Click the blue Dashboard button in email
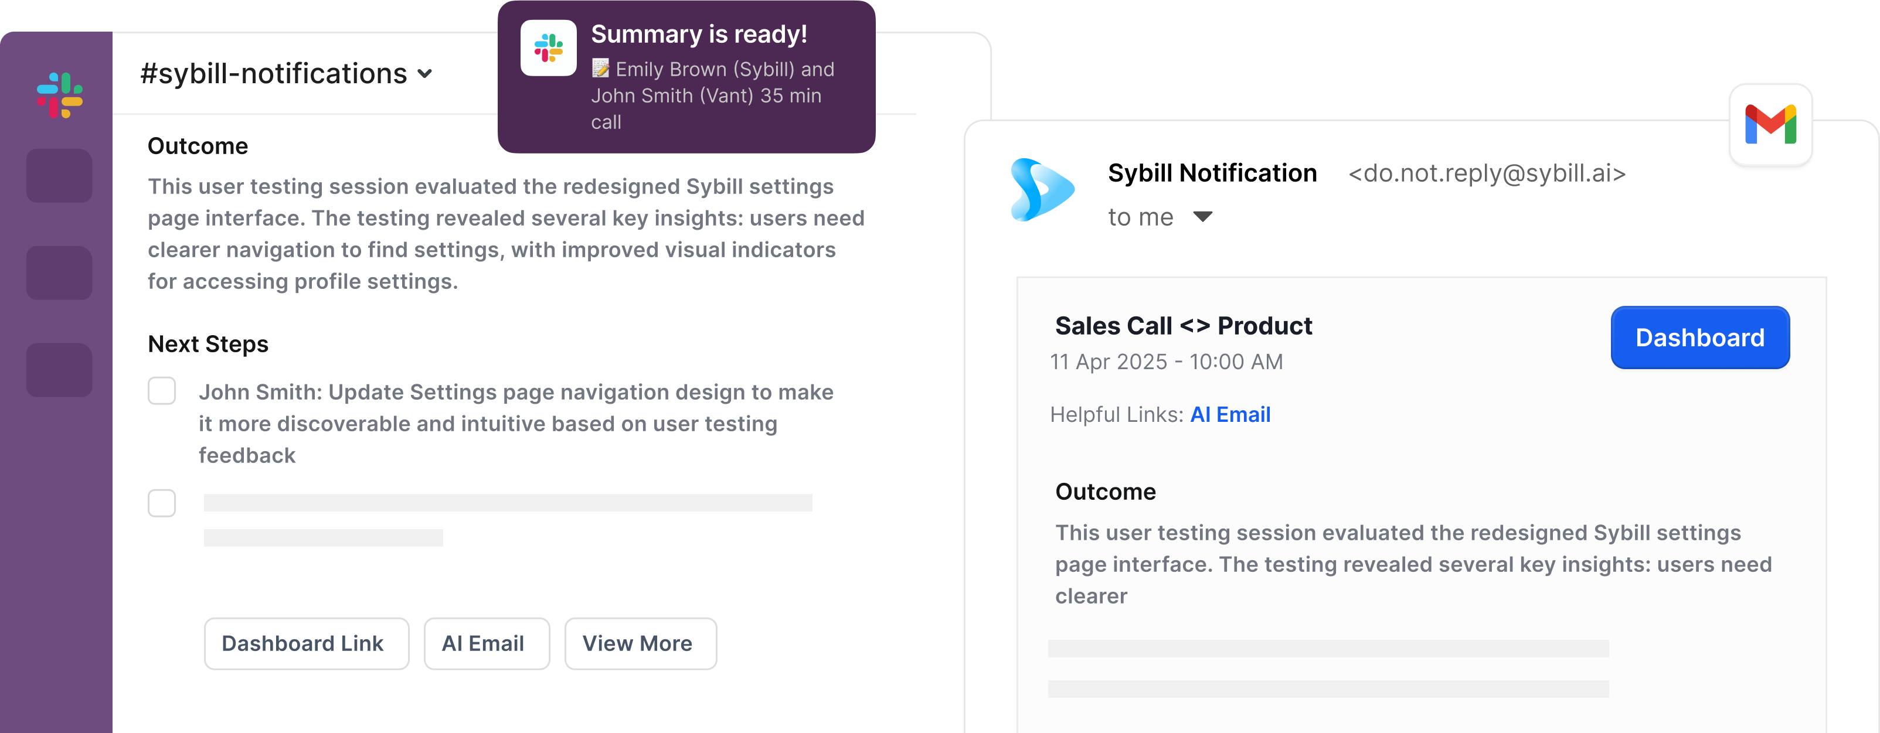Screen dimensions: 1880x733 [1699, 337]
